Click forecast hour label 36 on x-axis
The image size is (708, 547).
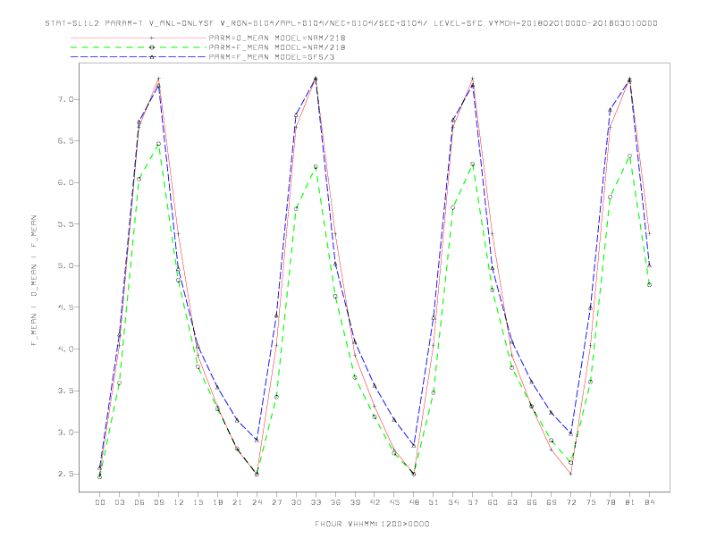point(335,502)
